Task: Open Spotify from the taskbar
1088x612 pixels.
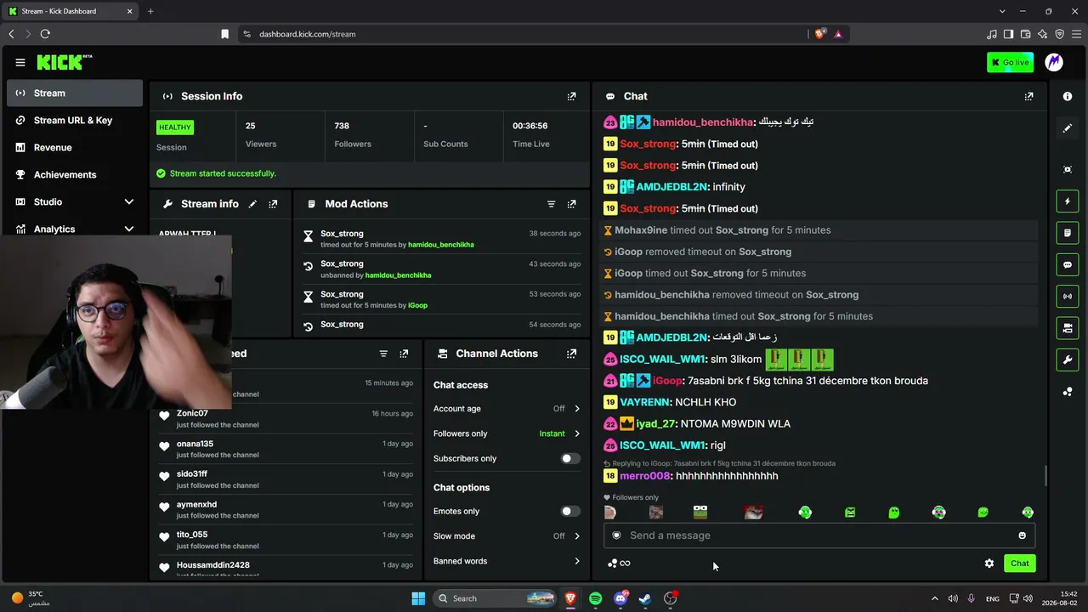Action: coord(595,598)
